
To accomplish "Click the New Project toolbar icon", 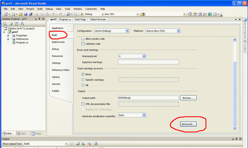I will click(6, 14).
